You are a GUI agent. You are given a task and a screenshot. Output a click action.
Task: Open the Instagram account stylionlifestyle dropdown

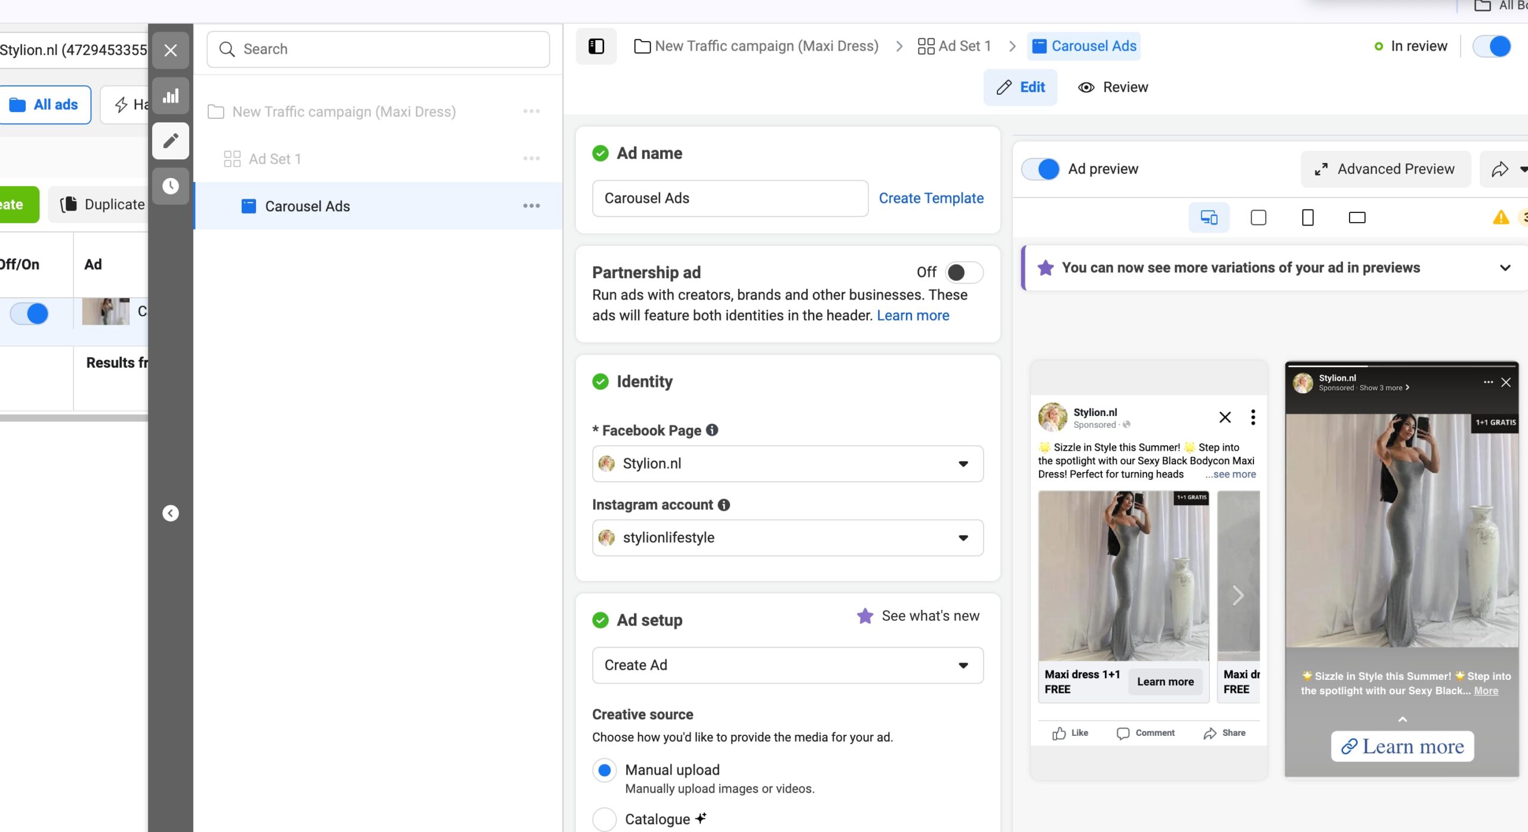pyautogui.click(x=787, y=538)
